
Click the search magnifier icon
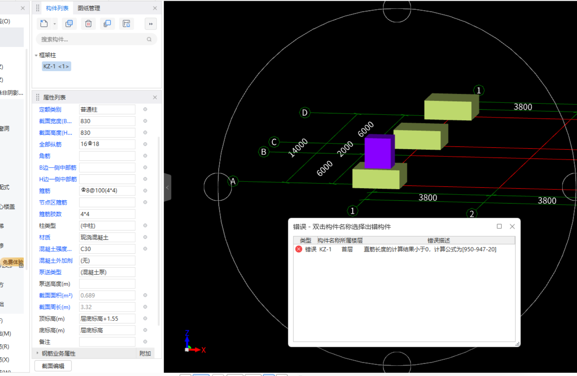coord(149,39)
